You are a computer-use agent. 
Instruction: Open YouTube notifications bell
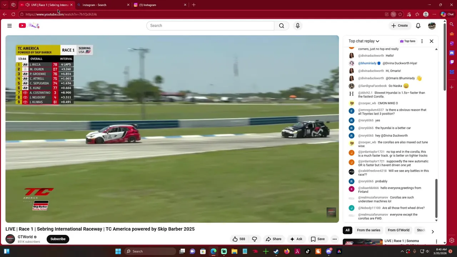point(418,26)
